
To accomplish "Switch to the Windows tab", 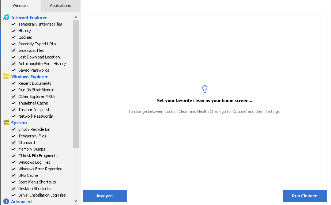I will pos(20,5).
